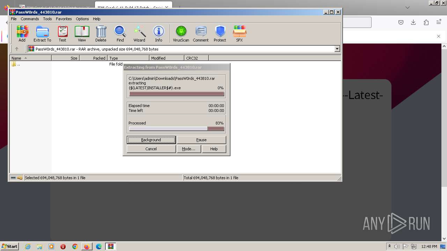Cancel the extraction
447x251 pixels.
point(151,149)
